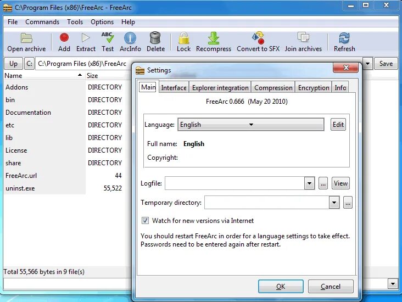Sort by the Name column header
Image resolution: width=402 pixels, height=302 pixels.
[x=44, y=76]
